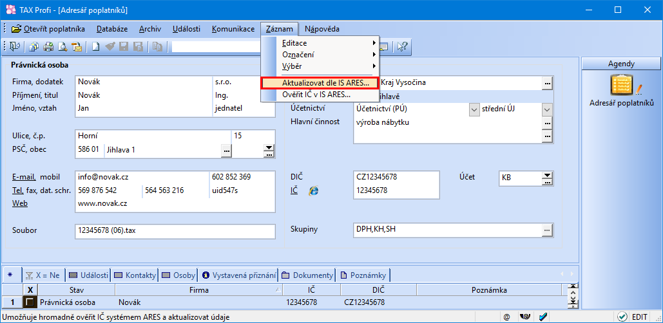Image resolution: width=663 pixels, height=323 pixels.
Task: Click the DIČ field CZ12345678
Action: [396, 178]
